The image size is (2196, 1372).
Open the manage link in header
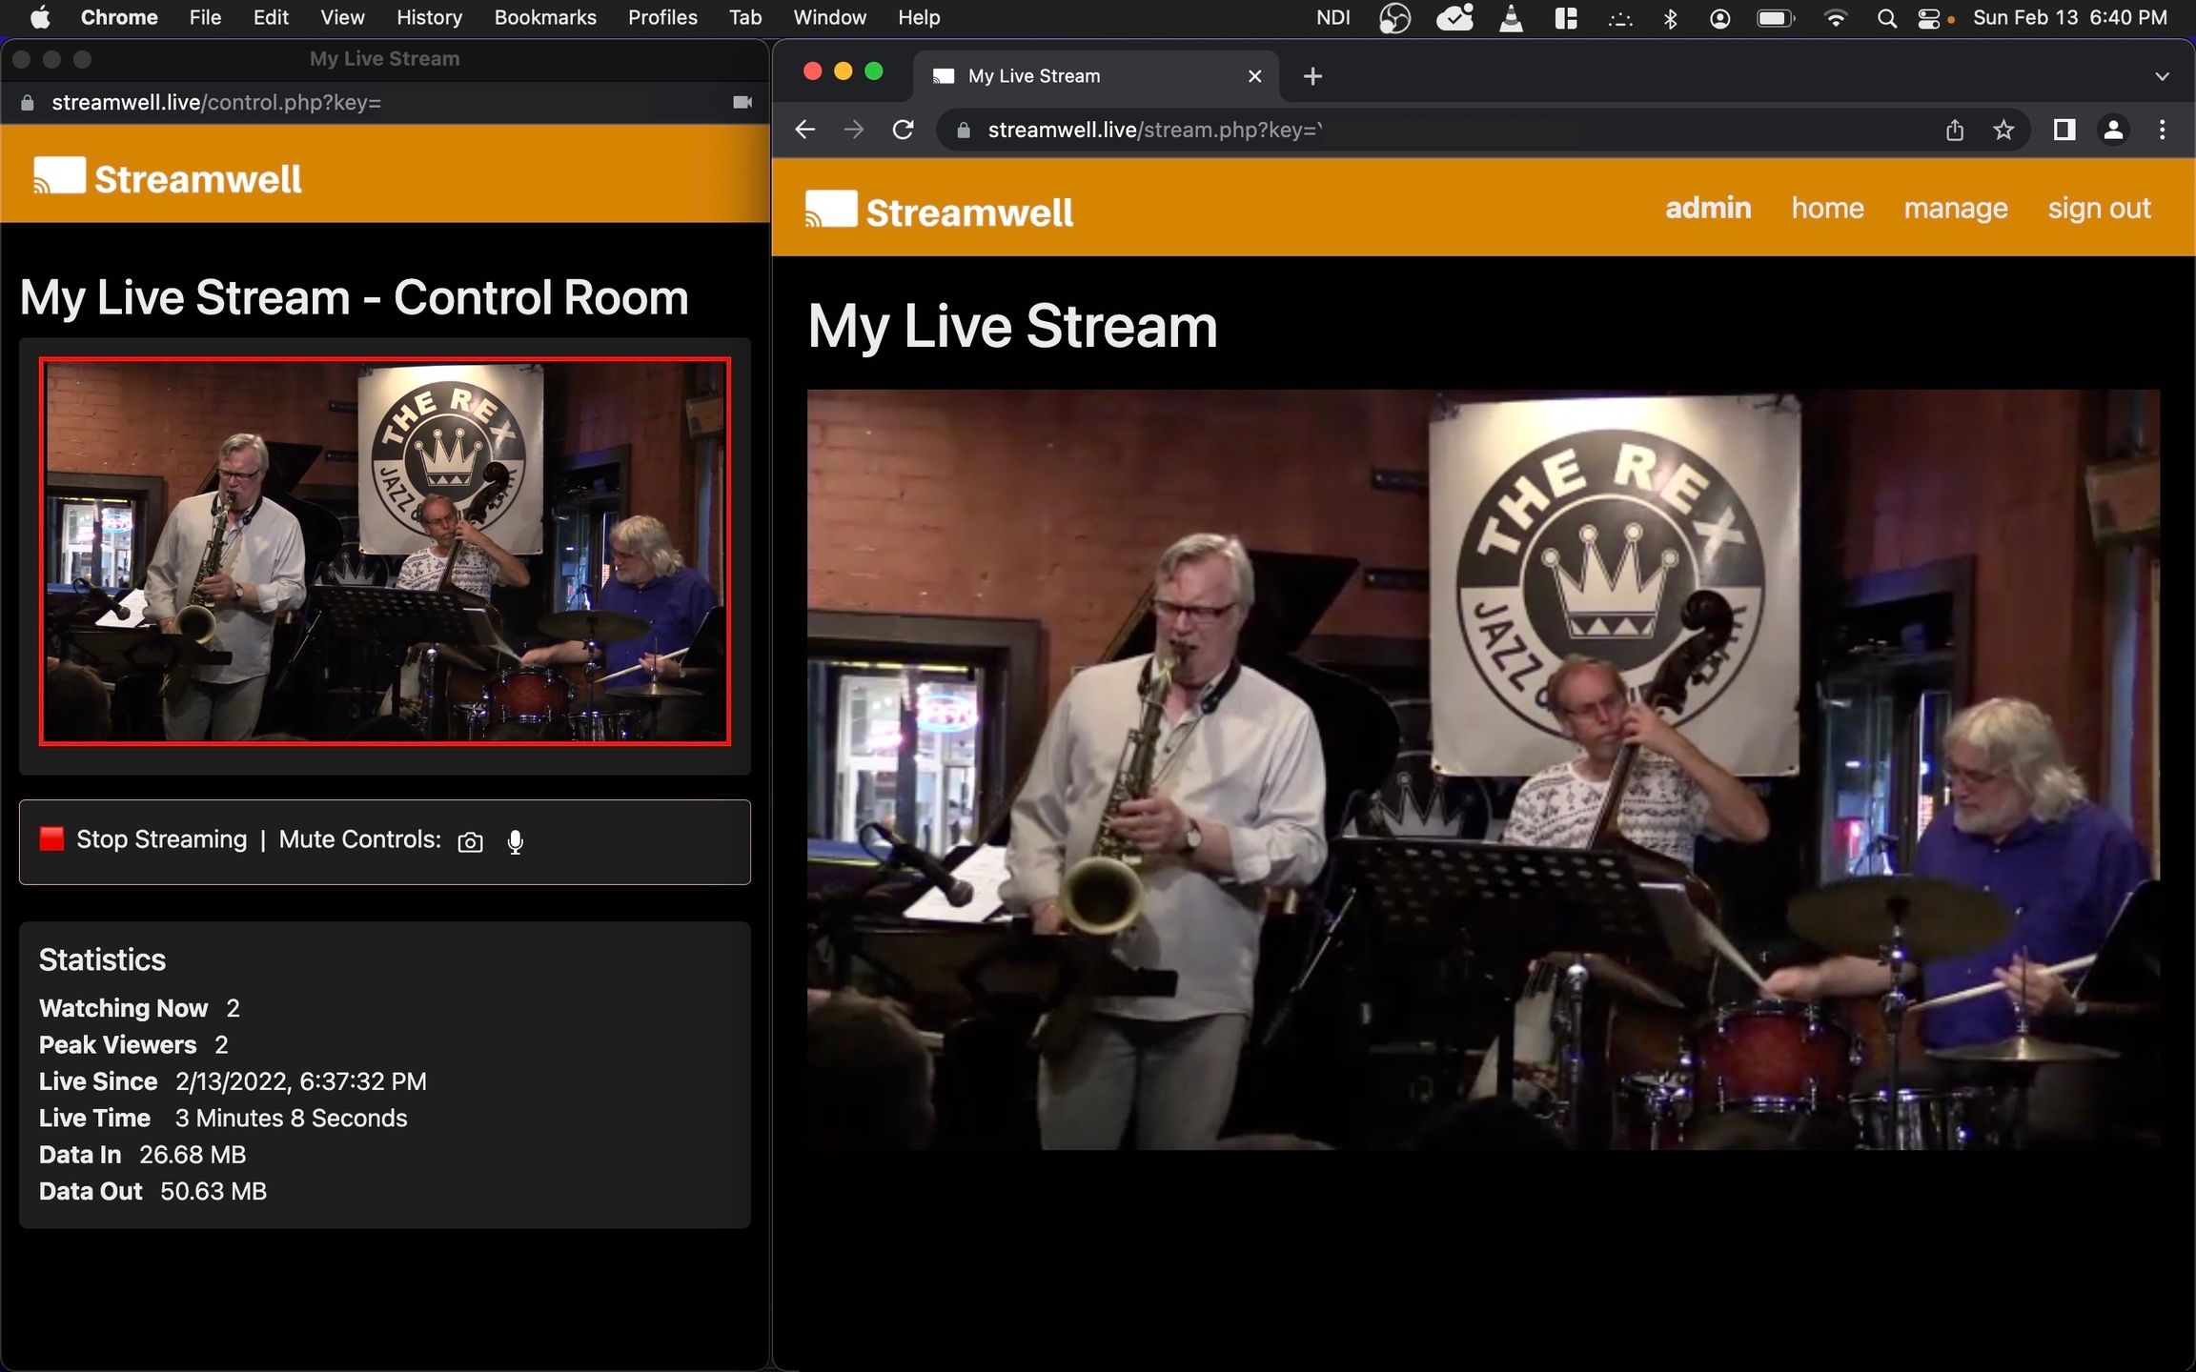(1956, 208)
